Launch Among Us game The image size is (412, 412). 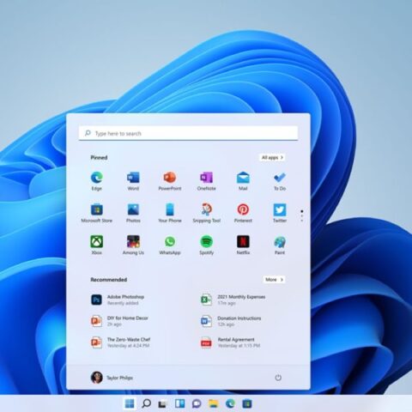click(x=133, y=245)
